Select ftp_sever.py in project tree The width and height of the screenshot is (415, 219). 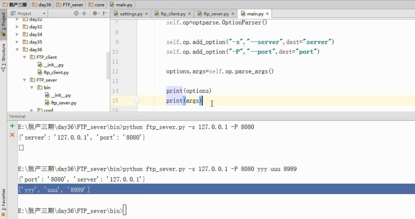61,103
